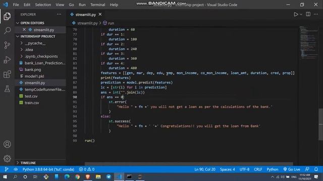Open the Edit menu
Viewport: 323px width, 181px height.
pyautogui.click(x=27, y=5)
